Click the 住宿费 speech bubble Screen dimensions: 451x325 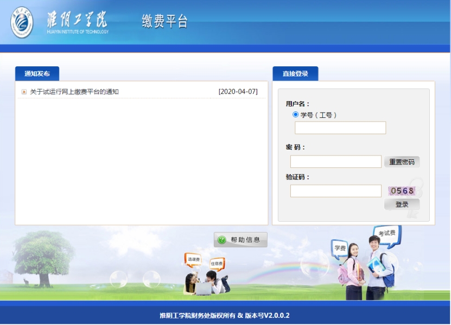point(217,264)
